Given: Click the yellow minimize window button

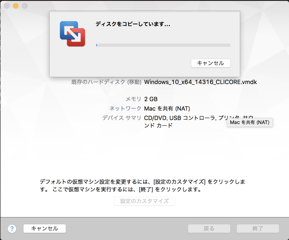Looking at the screenshot, I should click(16, 6).
